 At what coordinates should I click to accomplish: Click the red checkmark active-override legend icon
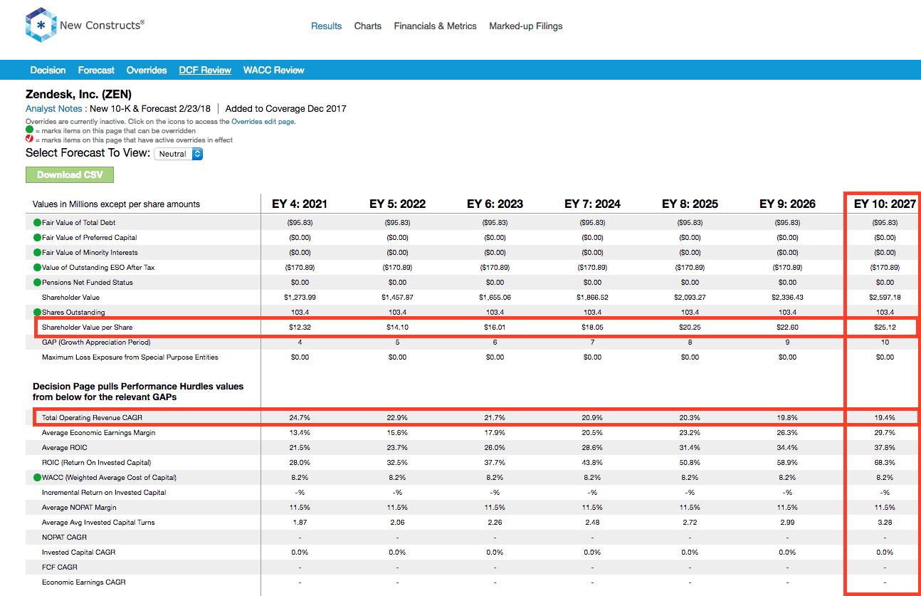[29, 140]
